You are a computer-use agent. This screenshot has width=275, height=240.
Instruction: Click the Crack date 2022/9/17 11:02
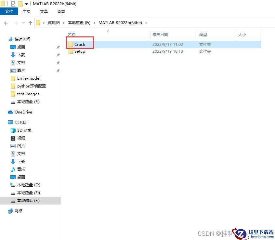[168, 44]
